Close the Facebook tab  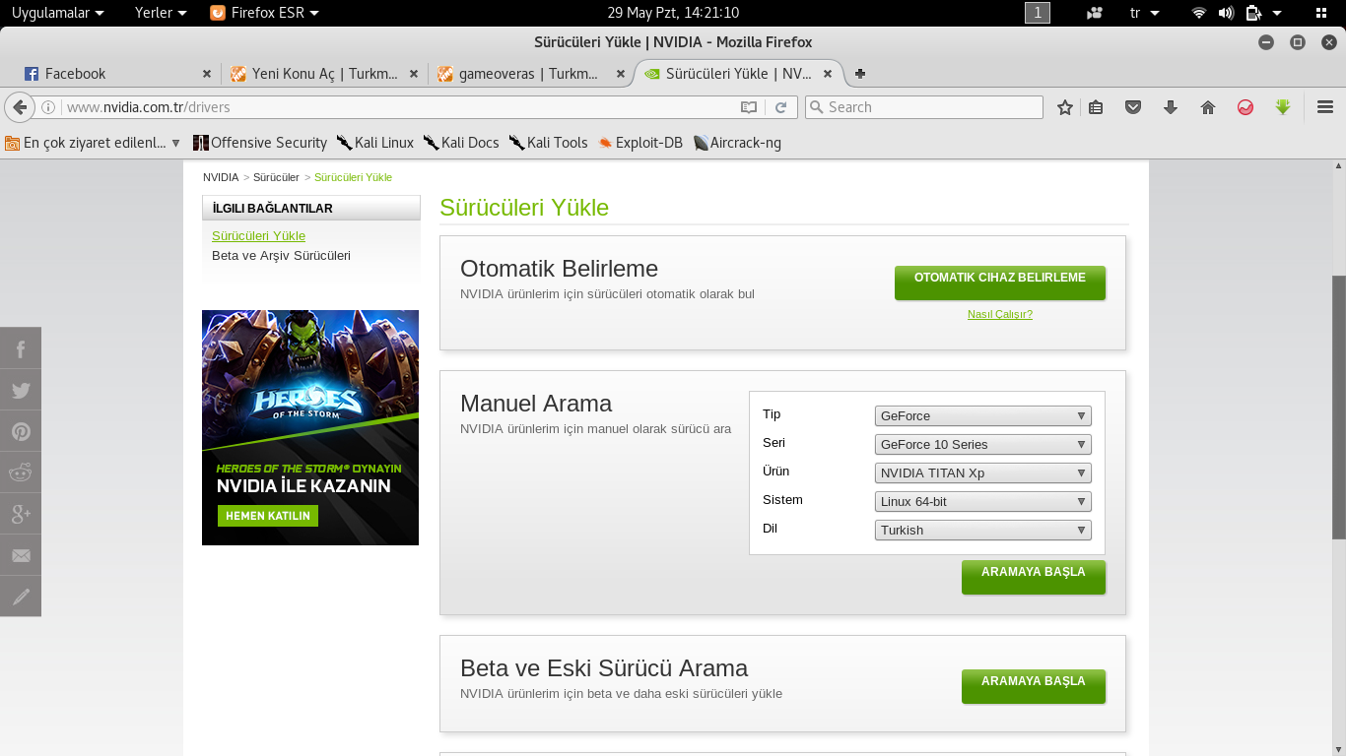pos(207,74)
